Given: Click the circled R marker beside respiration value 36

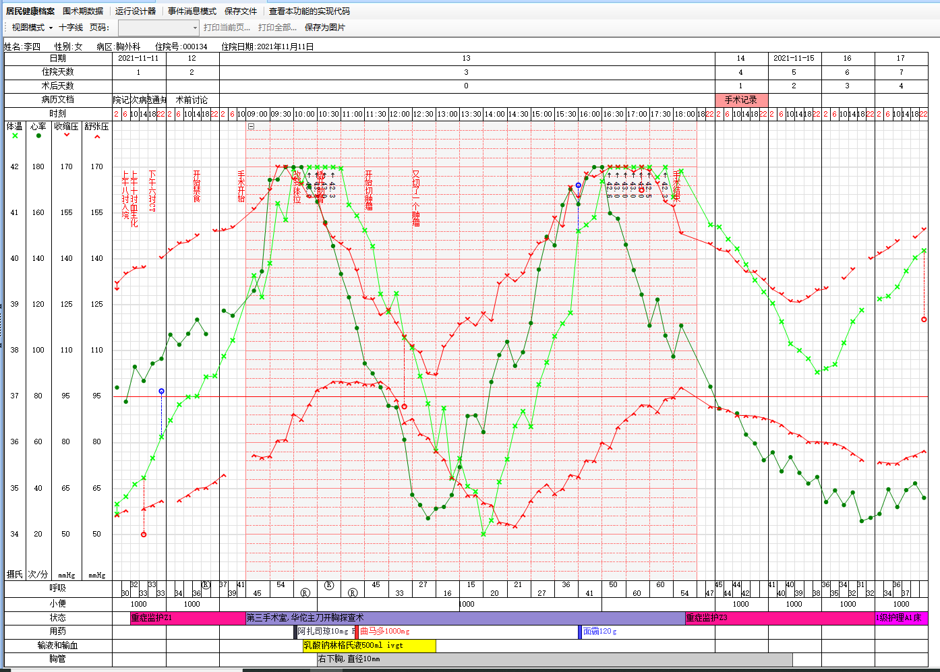Looking at the screenshot, I should (206, 585).
